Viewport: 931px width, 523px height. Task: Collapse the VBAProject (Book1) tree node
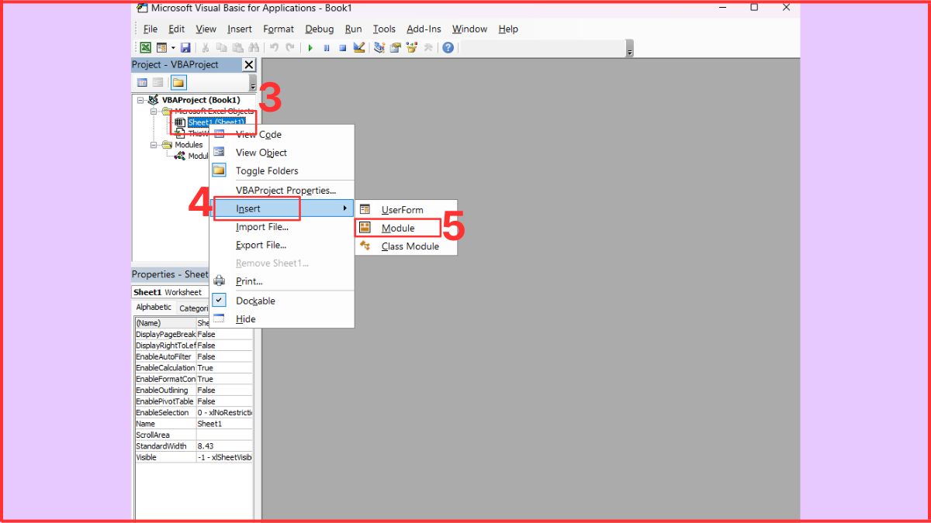pos(140,100)
